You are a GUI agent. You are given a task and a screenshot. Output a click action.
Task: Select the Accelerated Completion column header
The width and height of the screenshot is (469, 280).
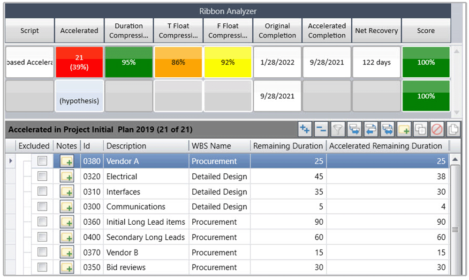326,30
